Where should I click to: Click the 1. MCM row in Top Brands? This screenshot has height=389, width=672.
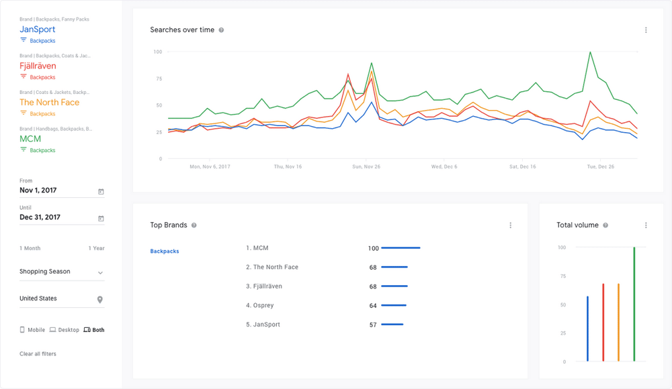333,248
